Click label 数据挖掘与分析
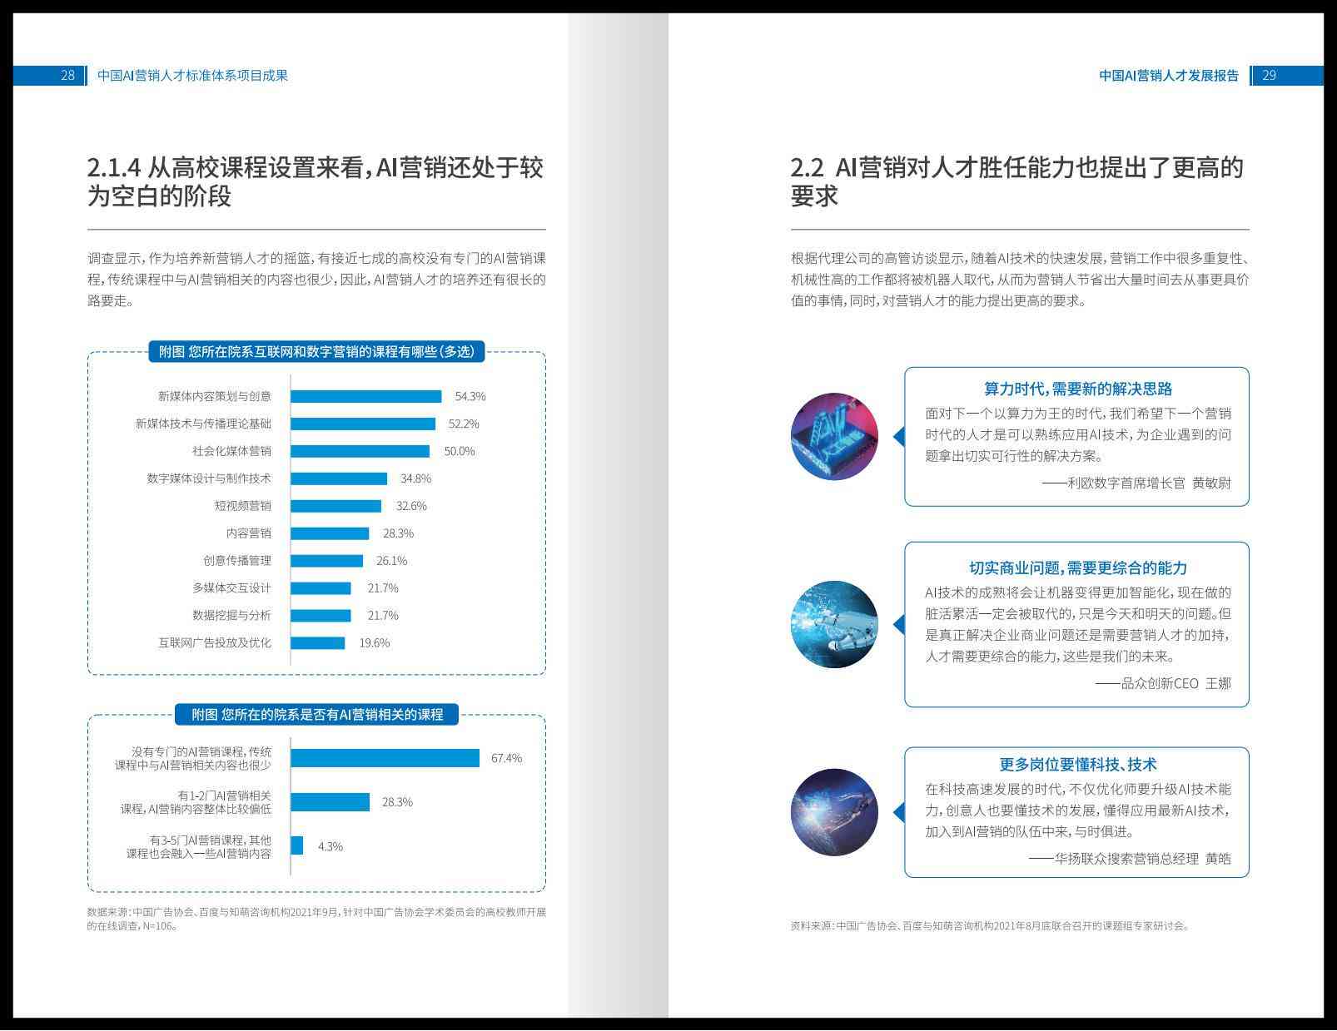The image size is (1337, 1031). tap(232, 616)
